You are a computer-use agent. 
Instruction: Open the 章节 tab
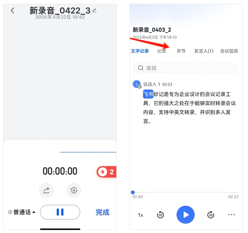click(181, 51)
